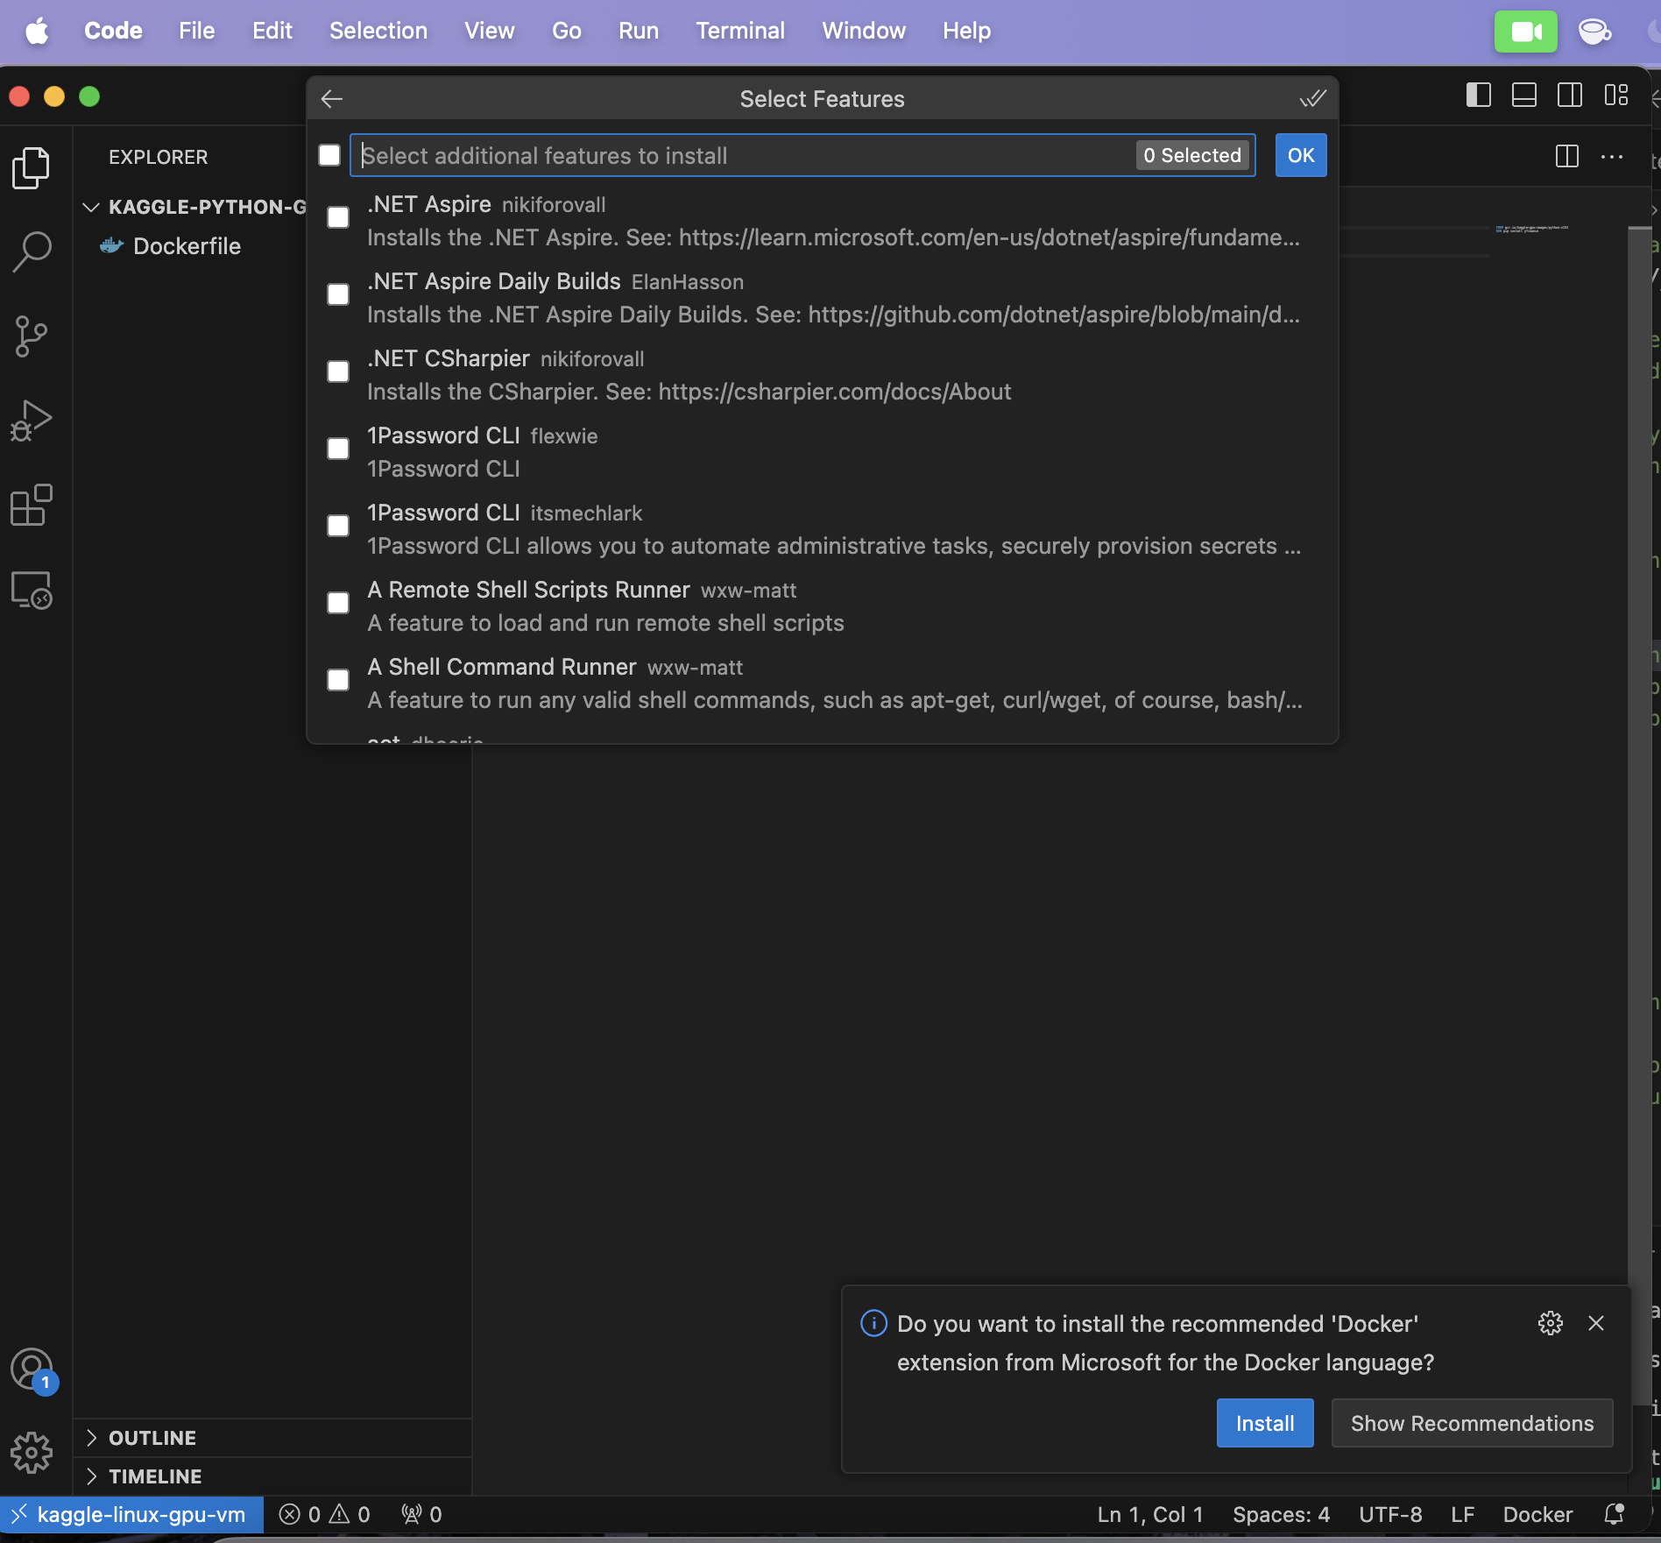Toggle the secondary side bar layout icon

click(1570, 95)
